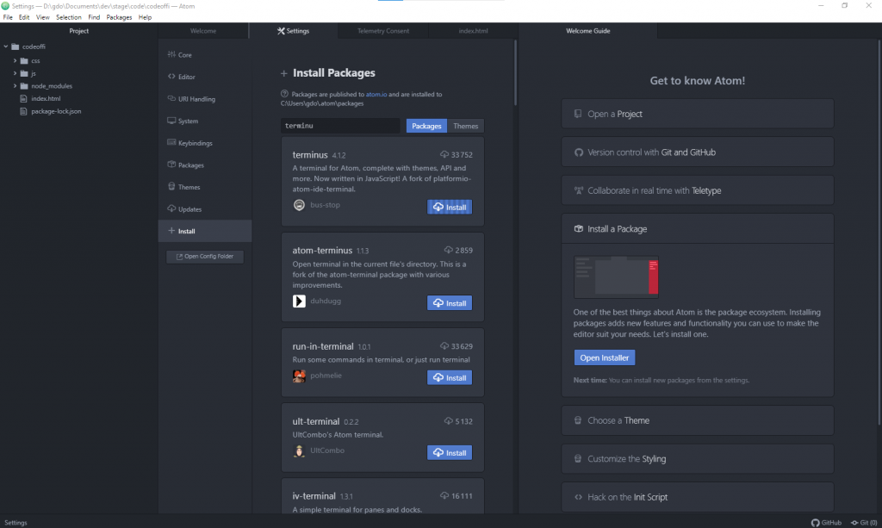Viewport: 882px width, 528px height.
Task: Install the terminus package
Action: [450, 207]
